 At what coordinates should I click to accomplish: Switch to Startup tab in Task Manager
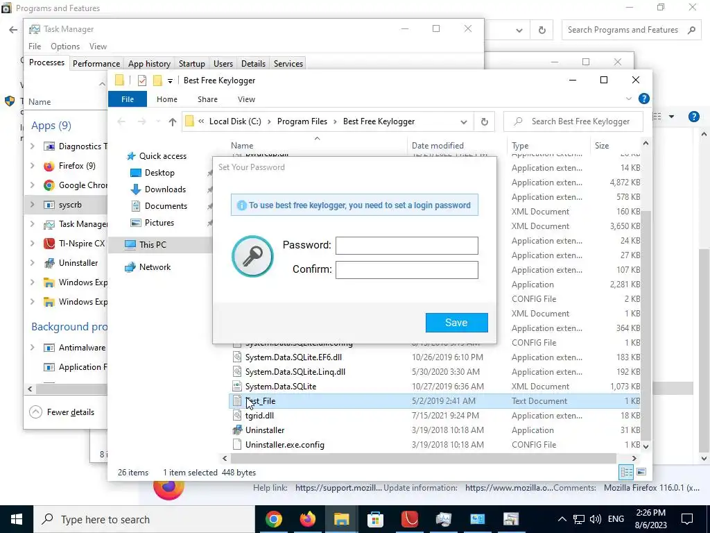pos(191,63)
